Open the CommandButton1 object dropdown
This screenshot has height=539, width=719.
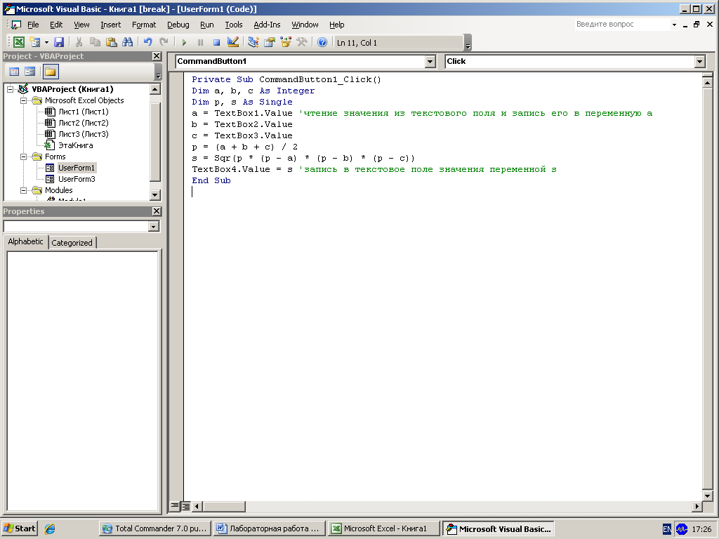click(430, 62)
